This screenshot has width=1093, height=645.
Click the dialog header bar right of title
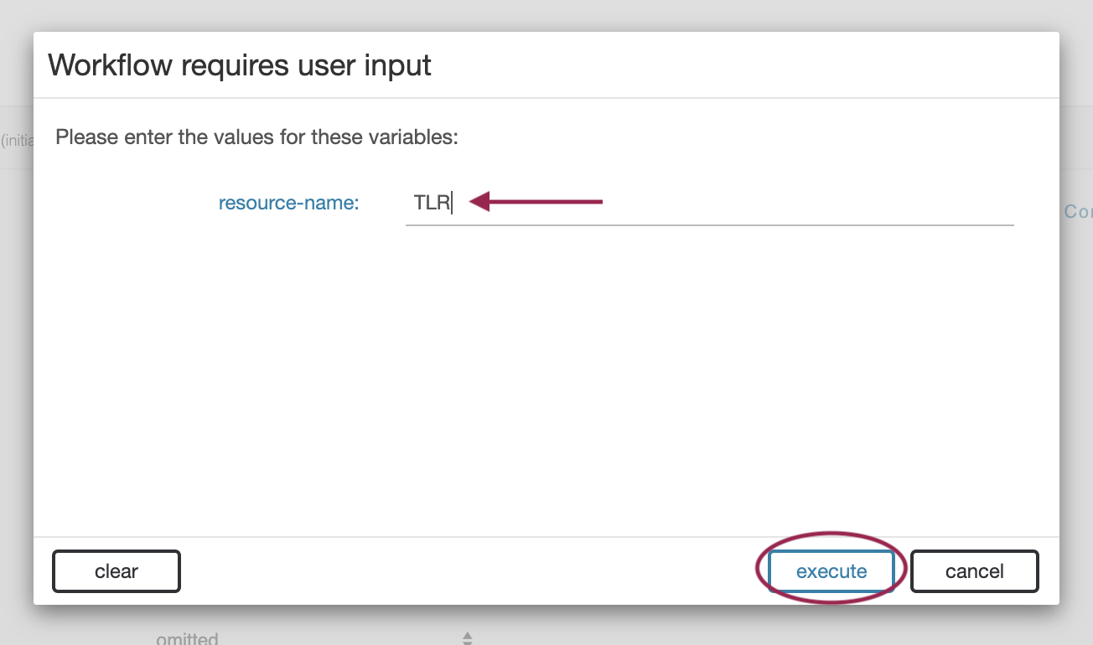[x=754, y=65]
